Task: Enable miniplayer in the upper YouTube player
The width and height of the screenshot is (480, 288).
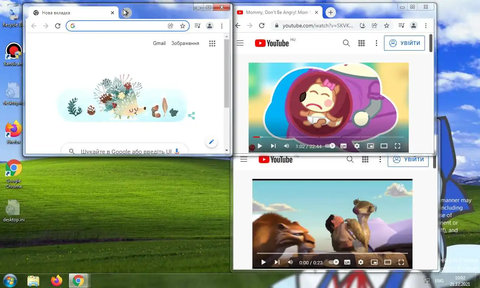Action: pos(370,146)
